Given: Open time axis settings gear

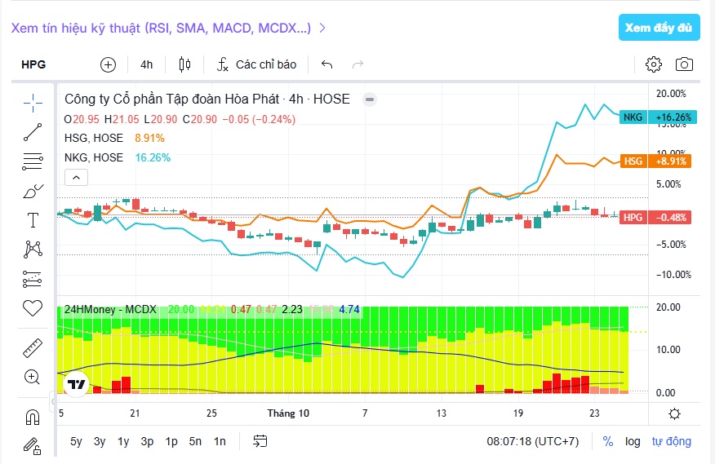Looking at the screenshot, I should pos(674,414).
